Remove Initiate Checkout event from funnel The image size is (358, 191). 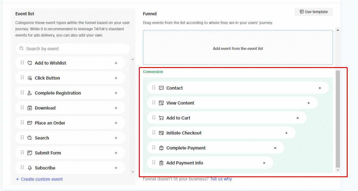pos(286,133)
